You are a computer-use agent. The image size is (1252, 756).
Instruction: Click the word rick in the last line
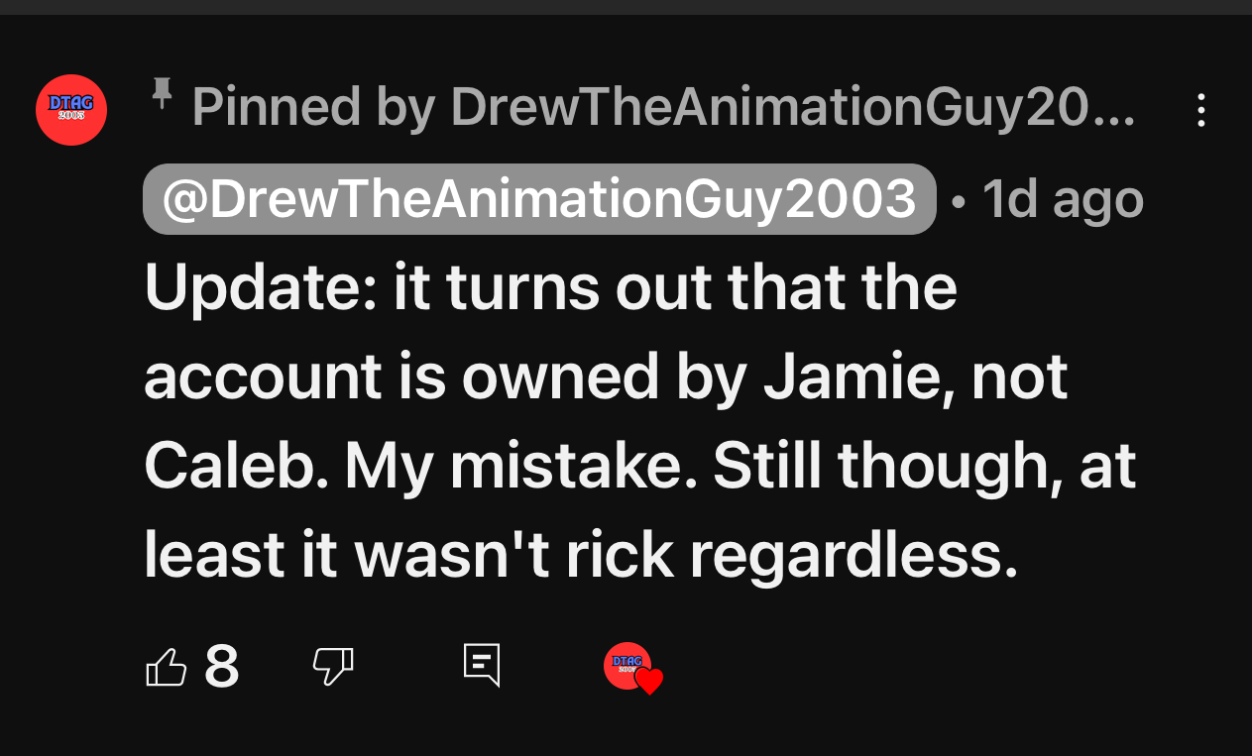click(620, 556)
